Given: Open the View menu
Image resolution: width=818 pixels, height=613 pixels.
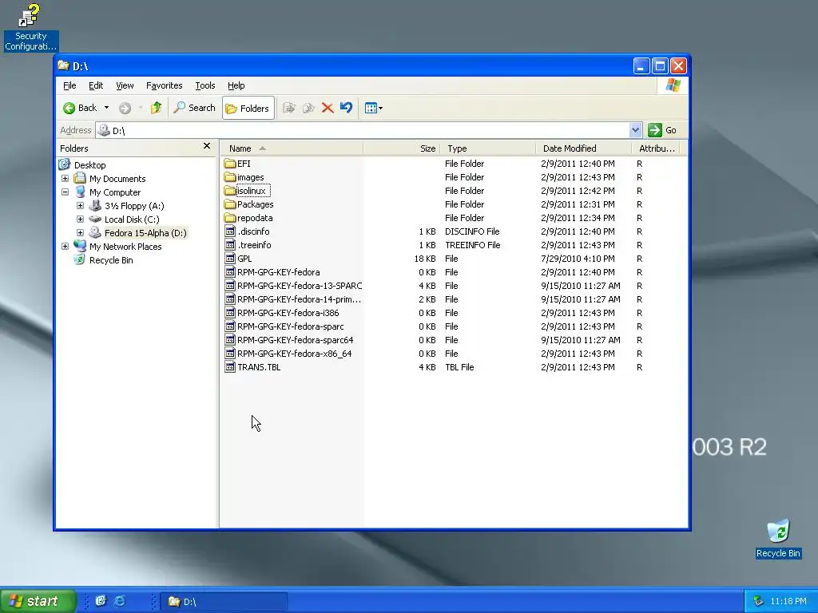Looking at the screenshot, I should point(125,85).
